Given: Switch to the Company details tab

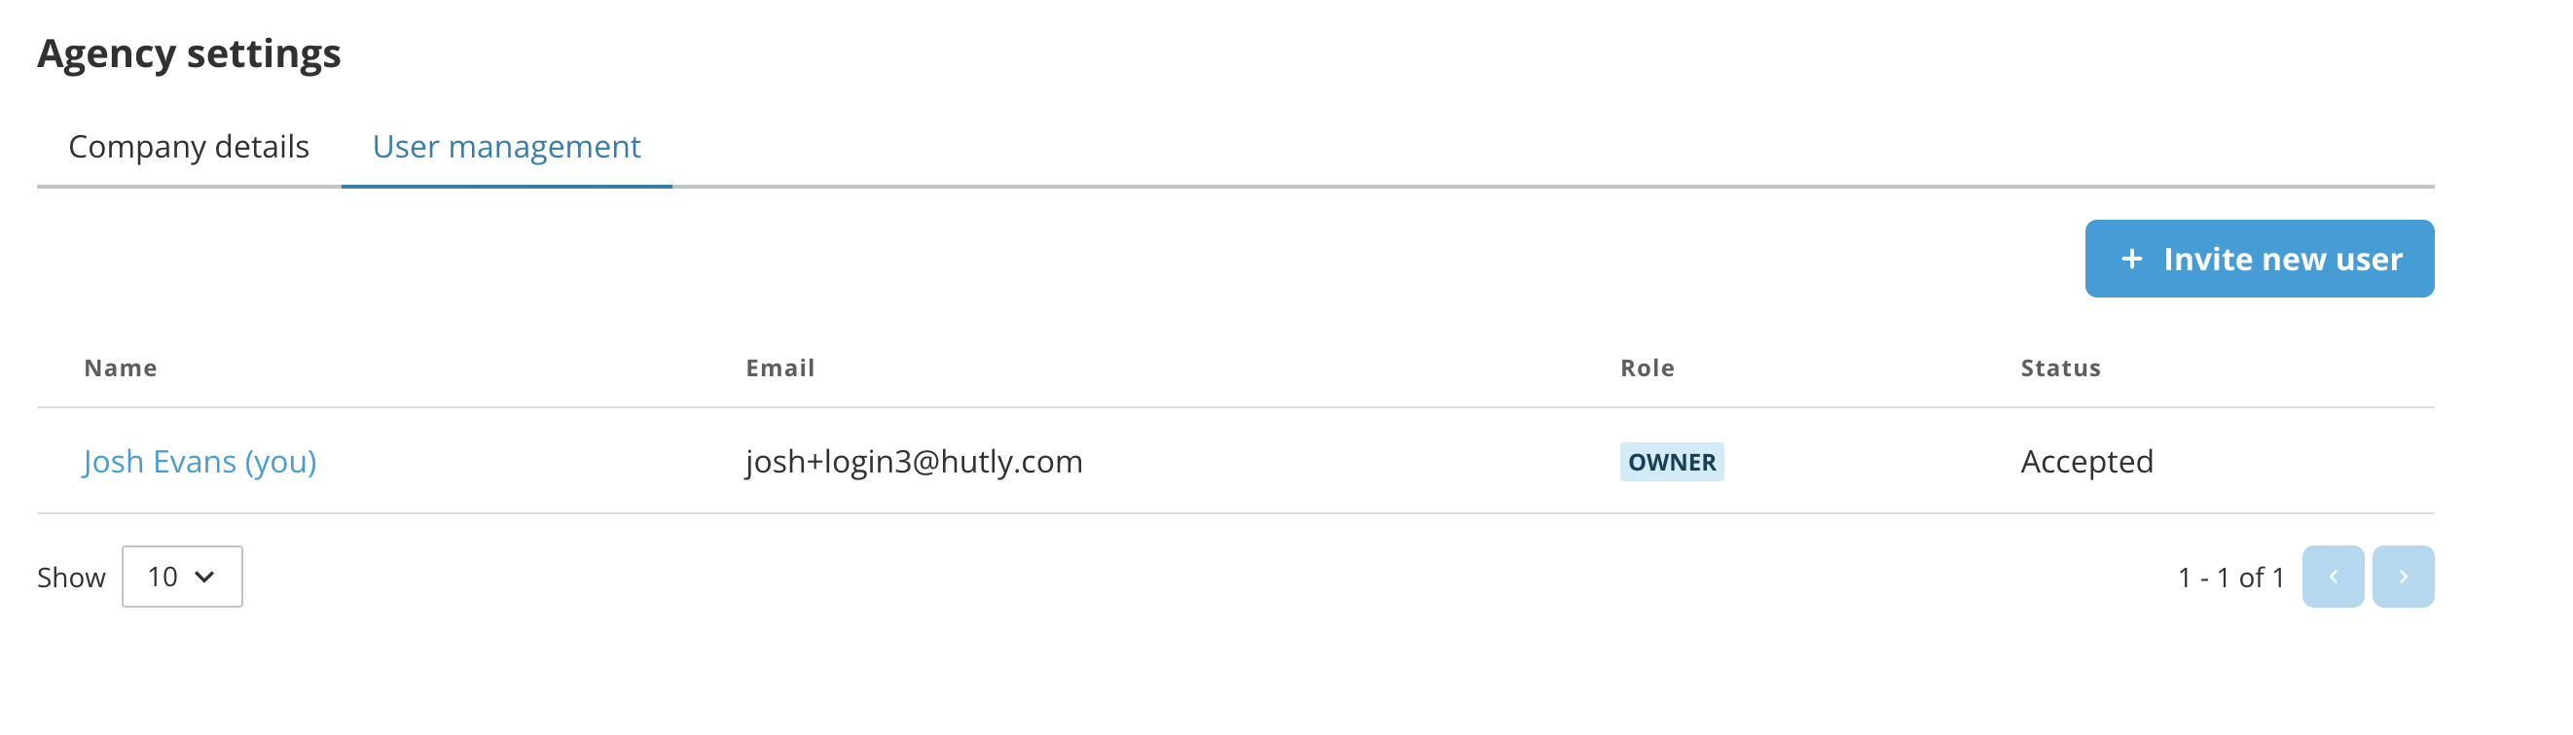Looking at the screenshot, I should (189, 147).
